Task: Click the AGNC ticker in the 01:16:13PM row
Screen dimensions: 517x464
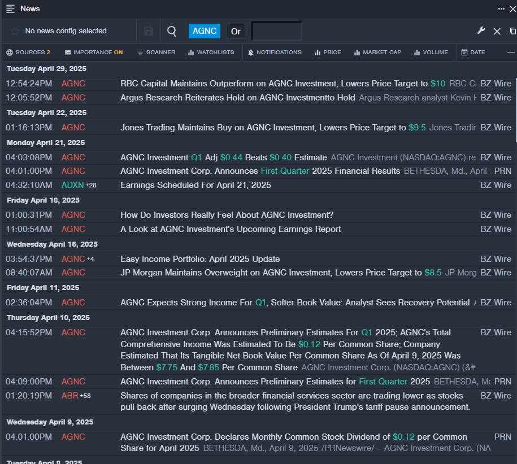Action: (x=73, y=128)
